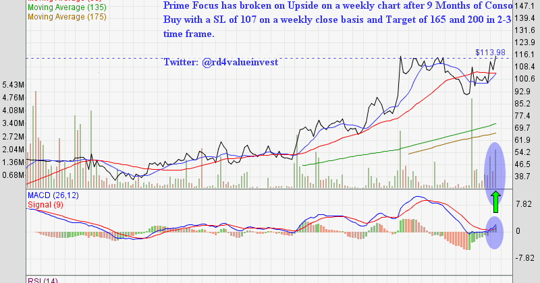
Task: Click the 54.2 price axis value
Action: (x=522, y=152)
